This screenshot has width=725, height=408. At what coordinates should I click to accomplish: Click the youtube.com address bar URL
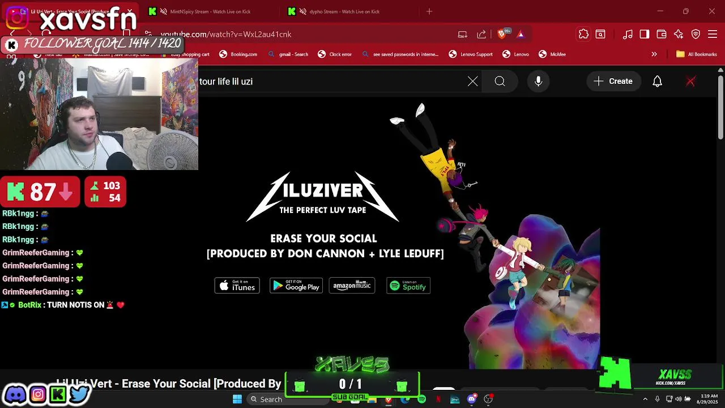[226, 34]
